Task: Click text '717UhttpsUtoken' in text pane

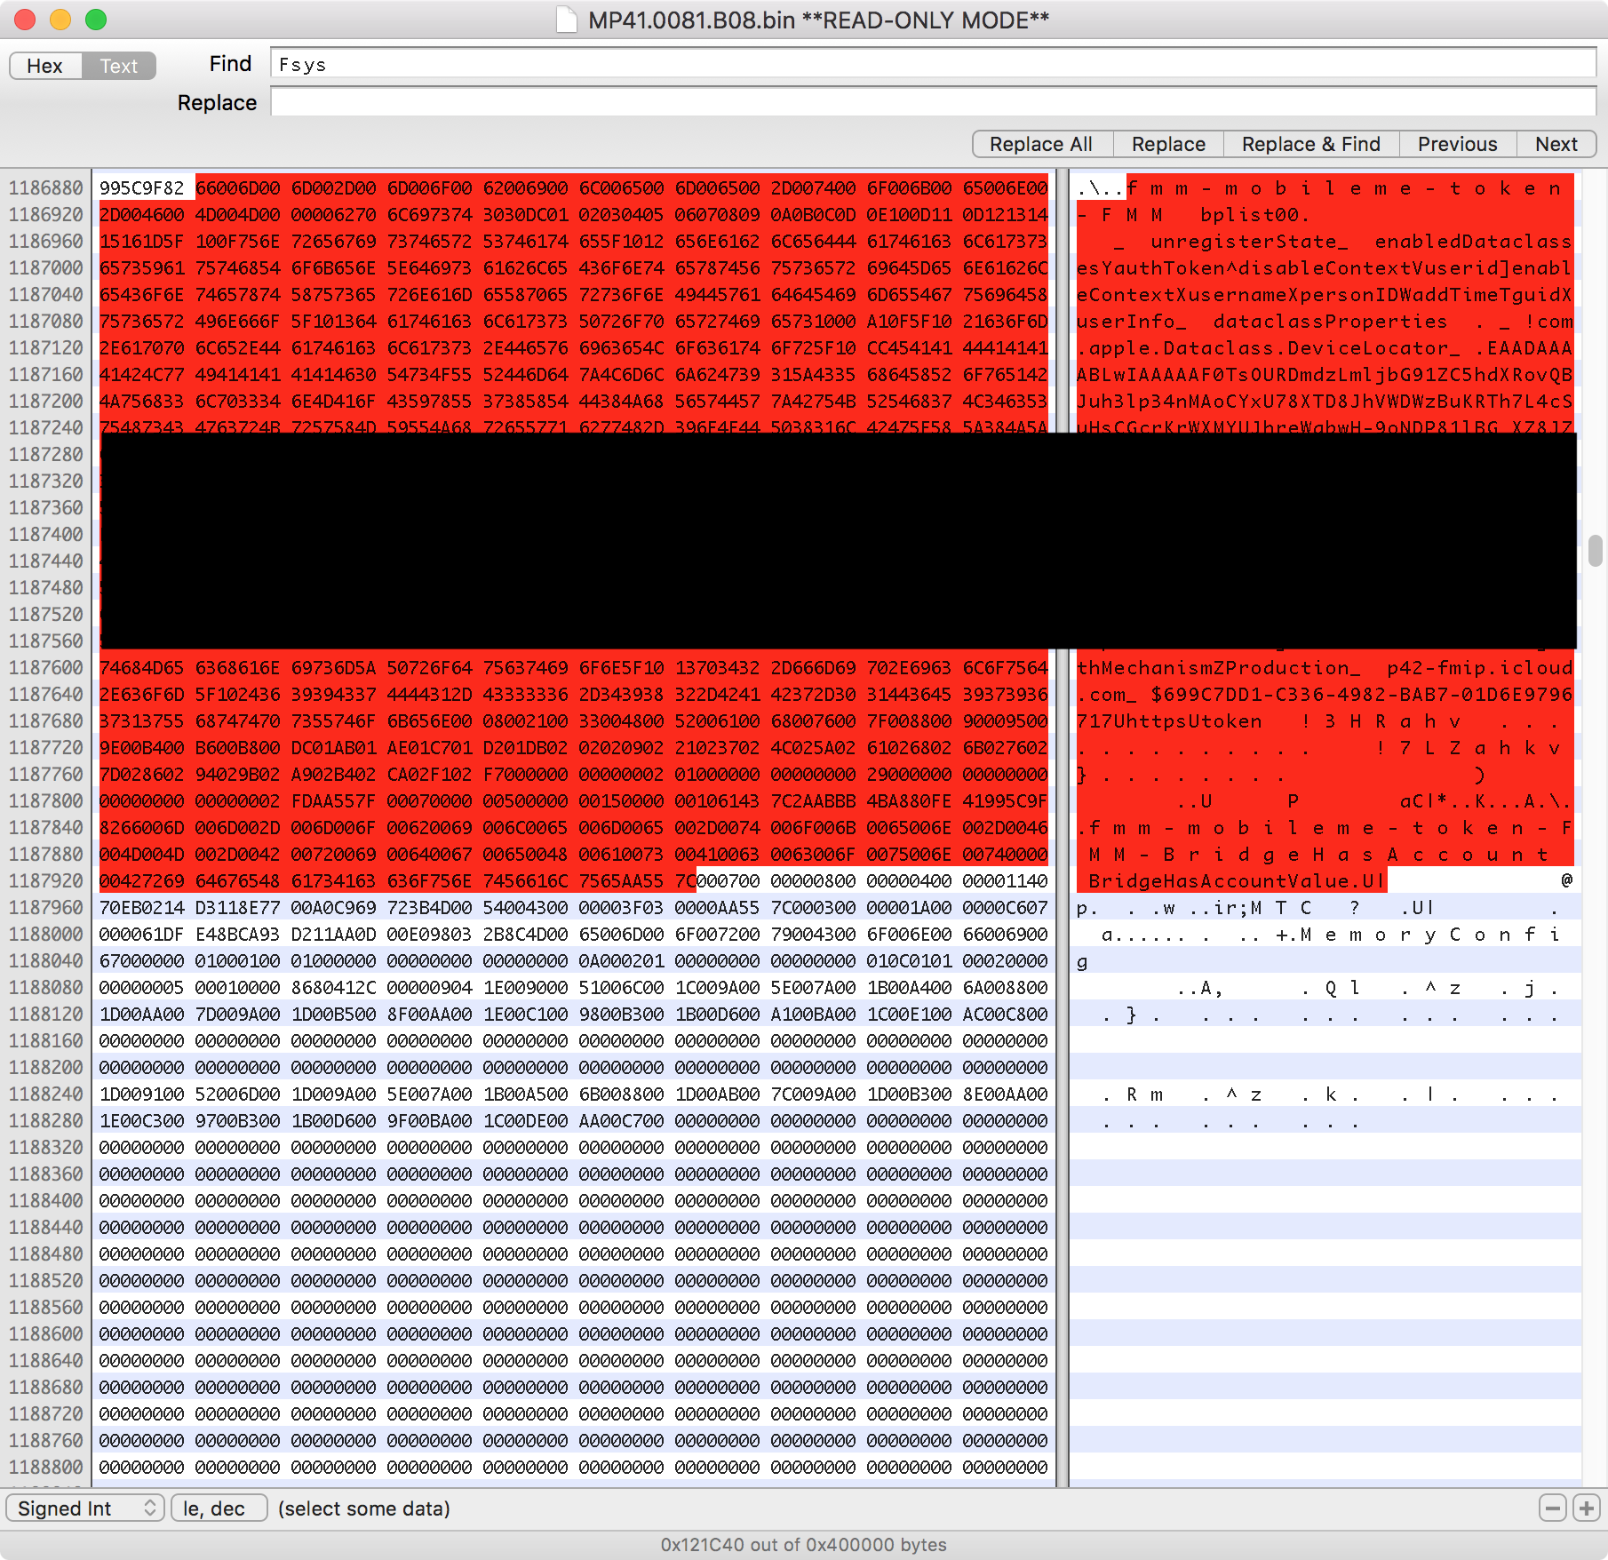Action: tap(1169, 721)
